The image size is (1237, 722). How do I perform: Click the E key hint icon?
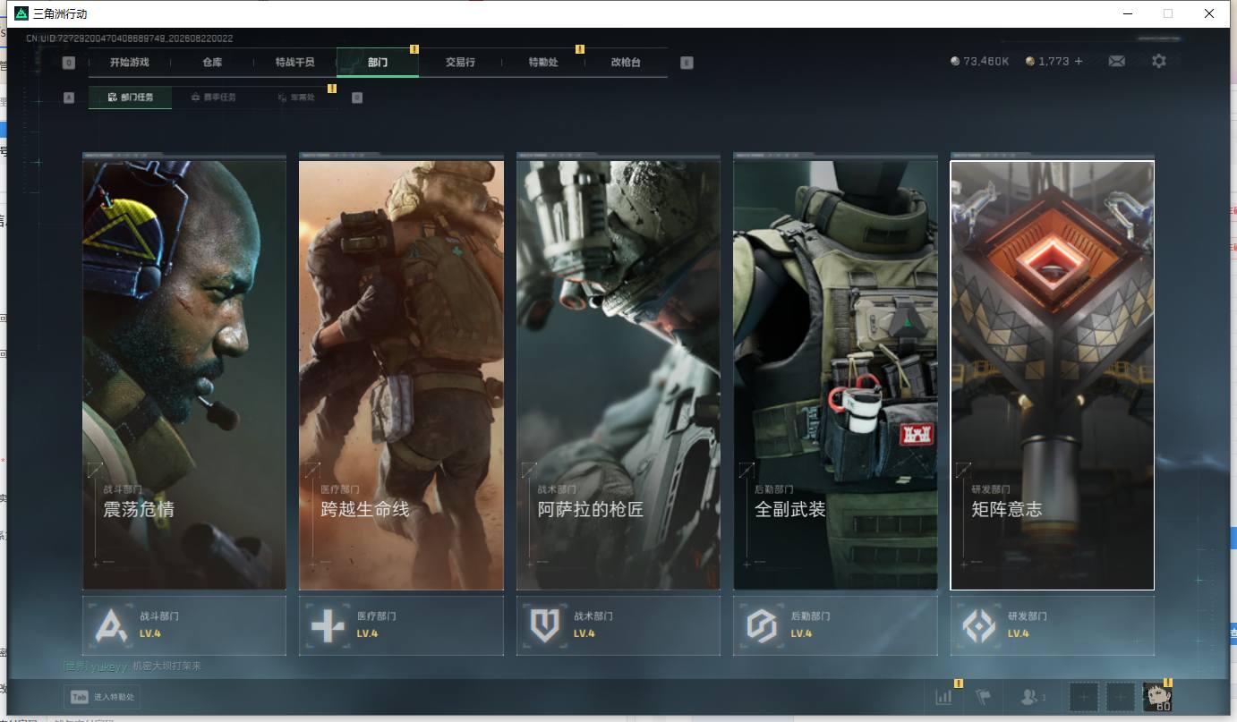coord(687,63)
